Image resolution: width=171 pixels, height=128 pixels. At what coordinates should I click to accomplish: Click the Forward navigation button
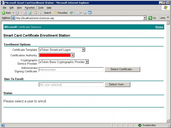[17, 13]
